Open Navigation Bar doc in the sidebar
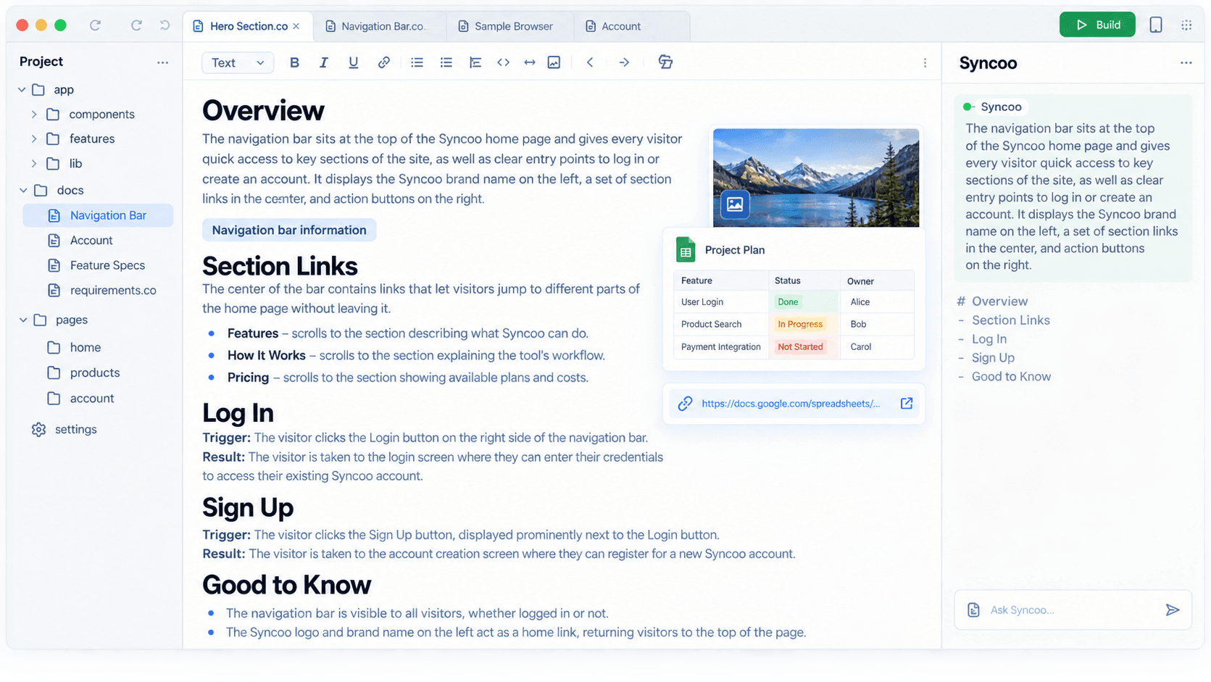This screenshot has width=1211, height=682. (x=98, y=215)
